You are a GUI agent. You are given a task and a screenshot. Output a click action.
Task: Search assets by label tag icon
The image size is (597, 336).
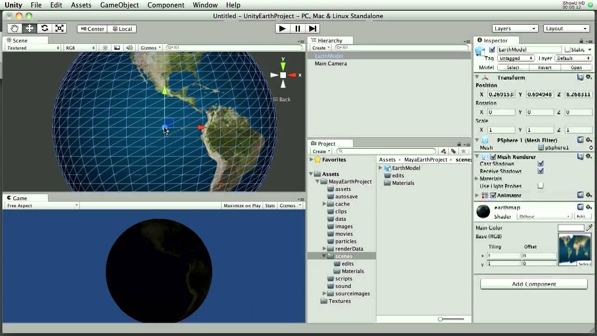[453, 151]
